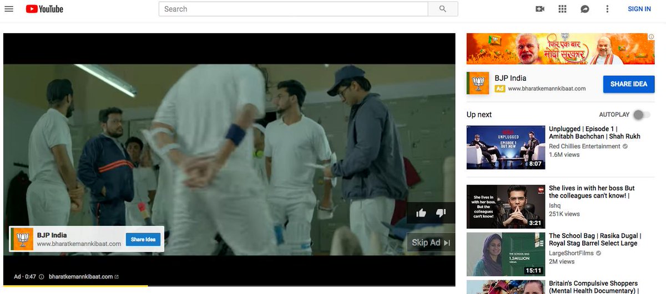666x294 pixels.
Task: Dislike the ad with thumbs down
Action: [x=441, y=213]
